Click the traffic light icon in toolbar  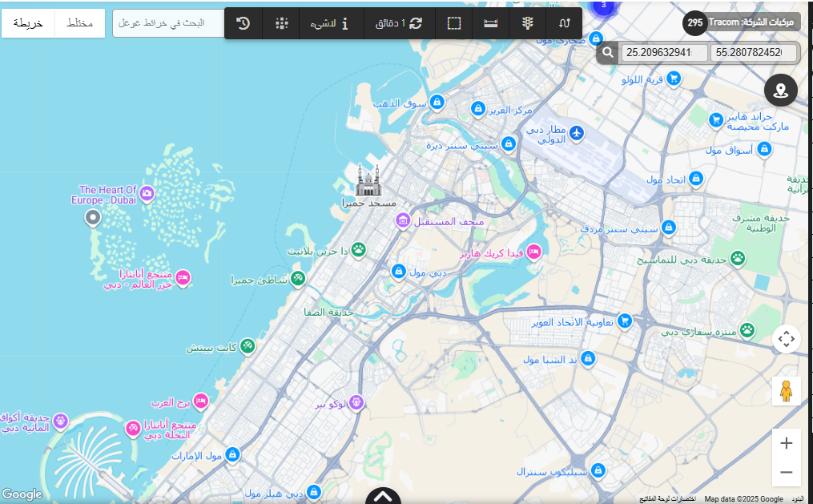click(527, 23)
